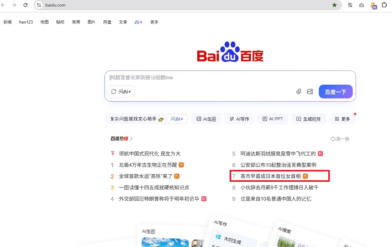
Task: Click the browser reload page icon
Action: 26,5
